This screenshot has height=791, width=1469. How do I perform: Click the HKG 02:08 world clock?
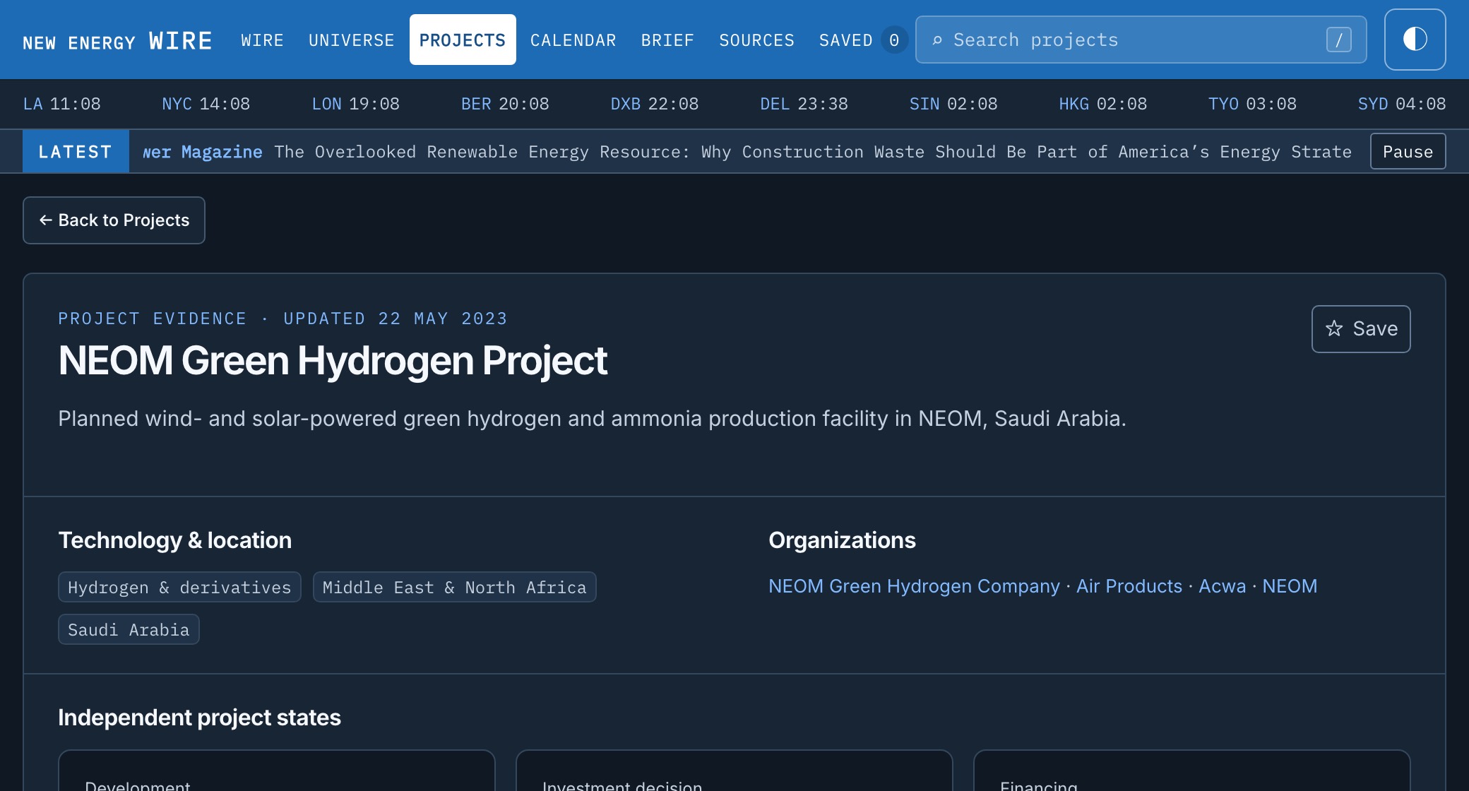pos(1103,105)
